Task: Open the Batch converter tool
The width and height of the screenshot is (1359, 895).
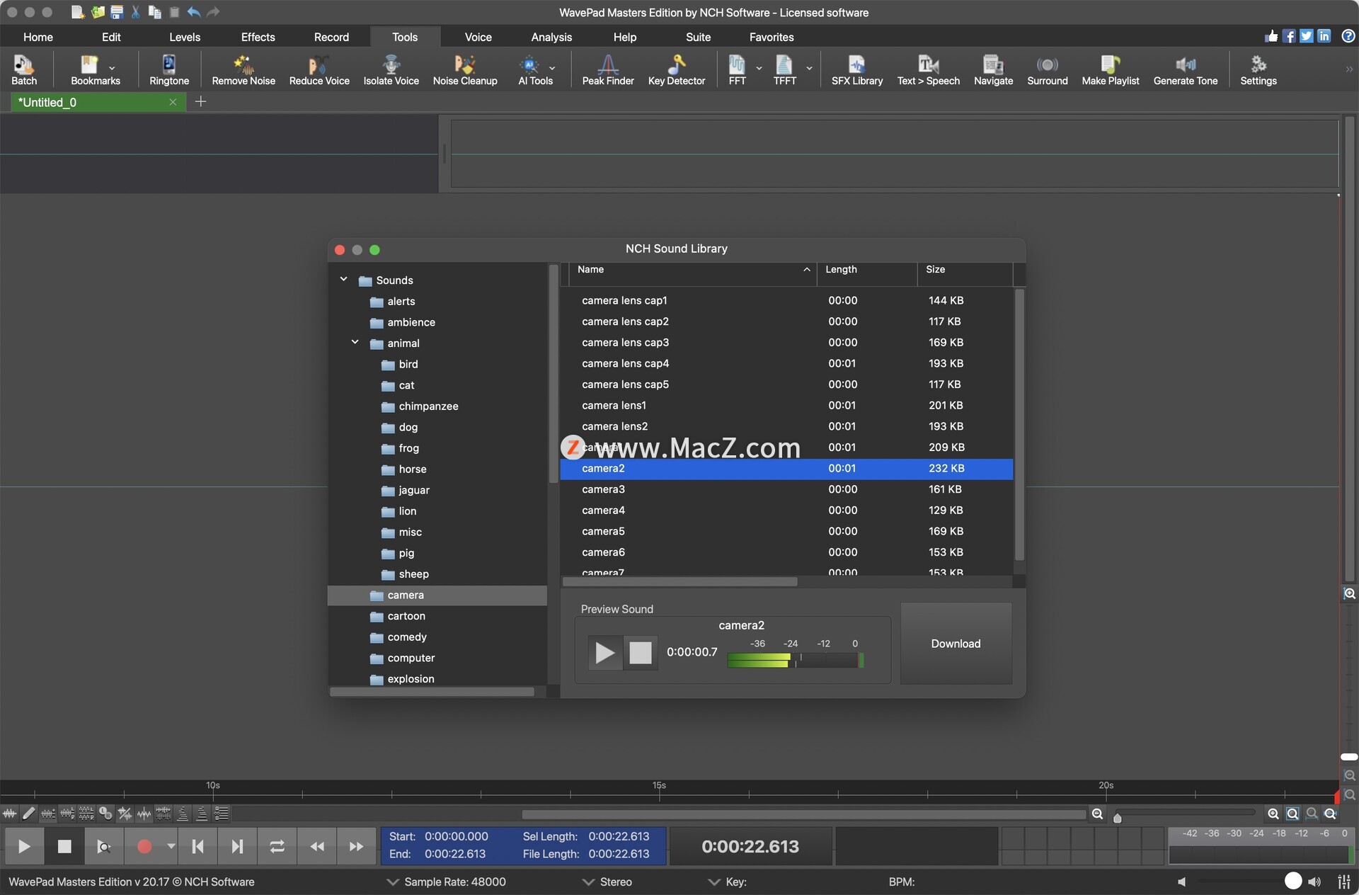Action: 24,70
